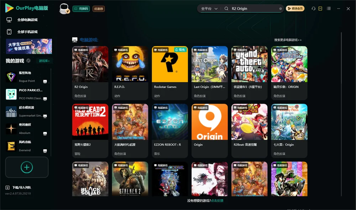Open the 荒野大镖客2 Red Dead Redemption 2 card
The height and width of the screenshot is (210, 356).
(x=90, y=131)
